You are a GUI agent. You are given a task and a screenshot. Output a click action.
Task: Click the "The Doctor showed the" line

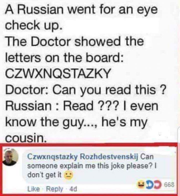(74, 41)
